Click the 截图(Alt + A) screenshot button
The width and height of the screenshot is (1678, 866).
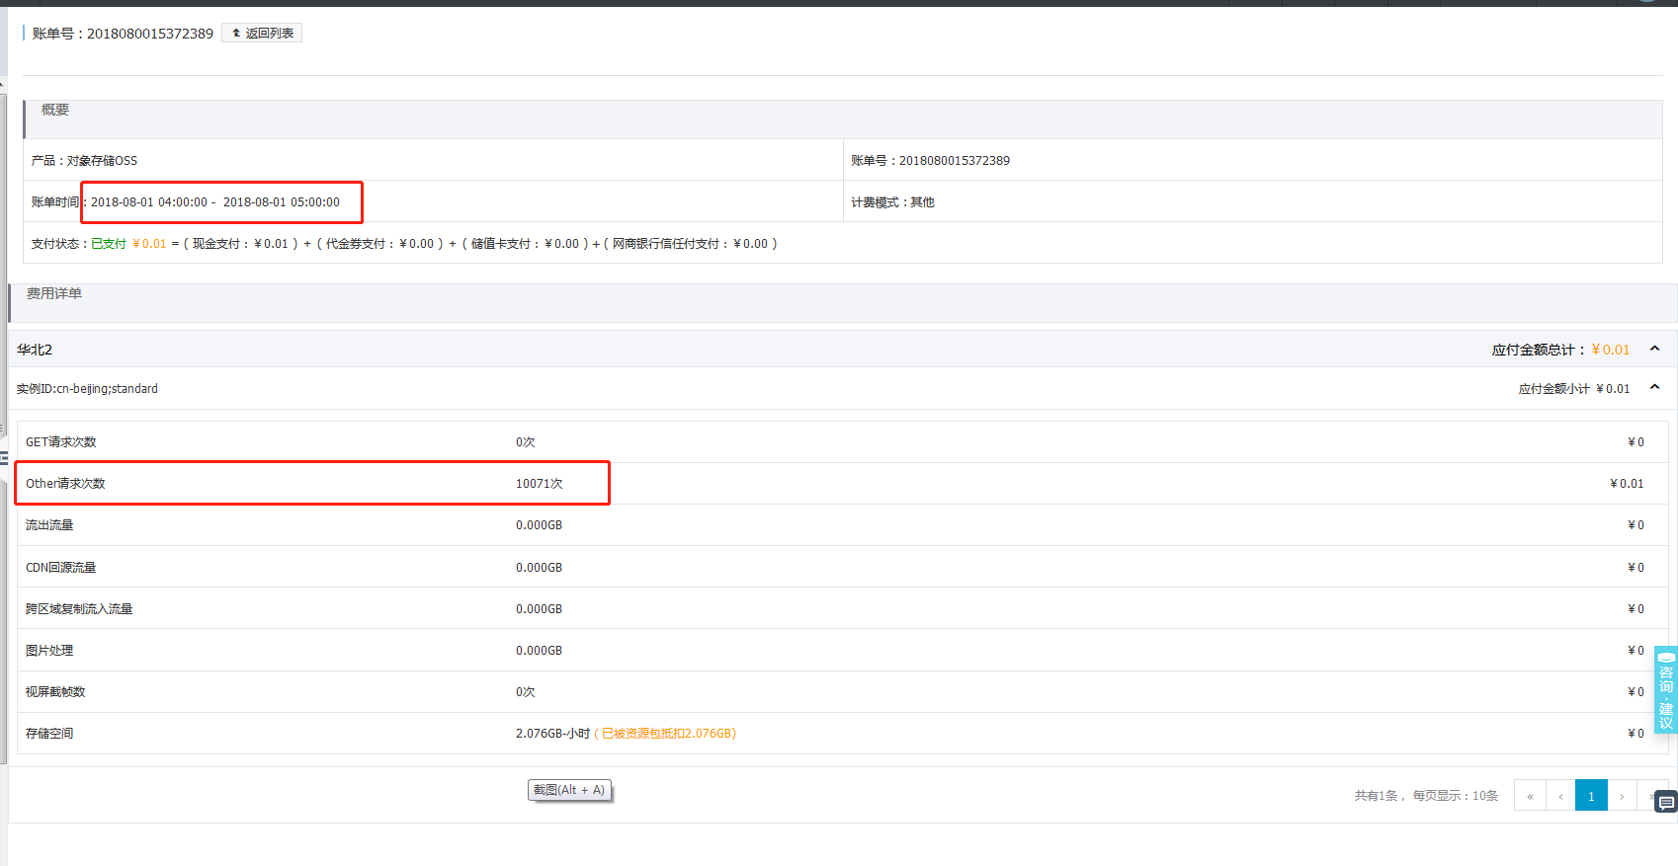569,790
